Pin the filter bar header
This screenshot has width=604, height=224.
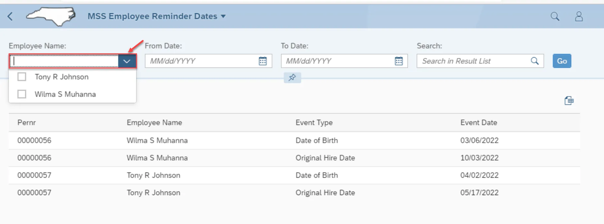(292, 77)
